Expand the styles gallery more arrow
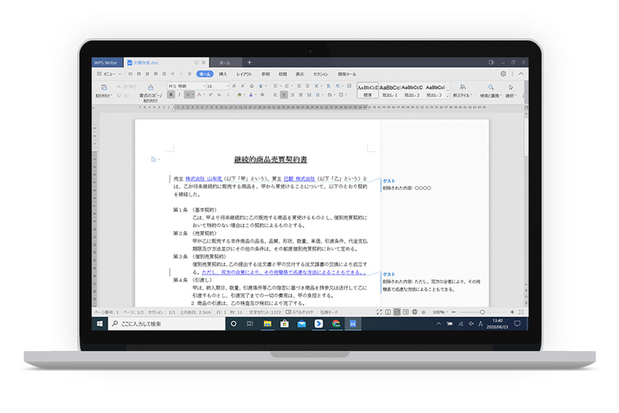The height and width of the screenshot is (413, 619). tap(448, 97)
